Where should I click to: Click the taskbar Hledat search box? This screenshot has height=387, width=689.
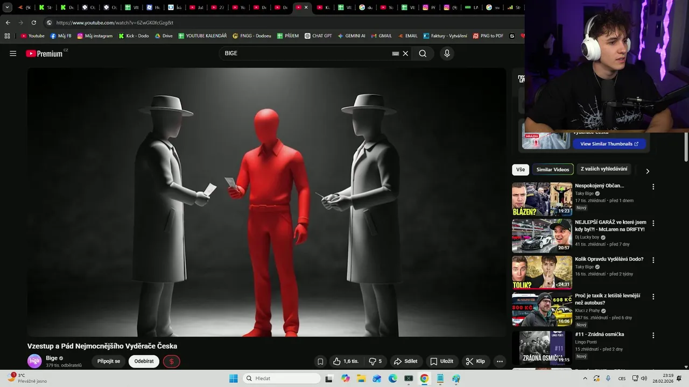point(282,378)
